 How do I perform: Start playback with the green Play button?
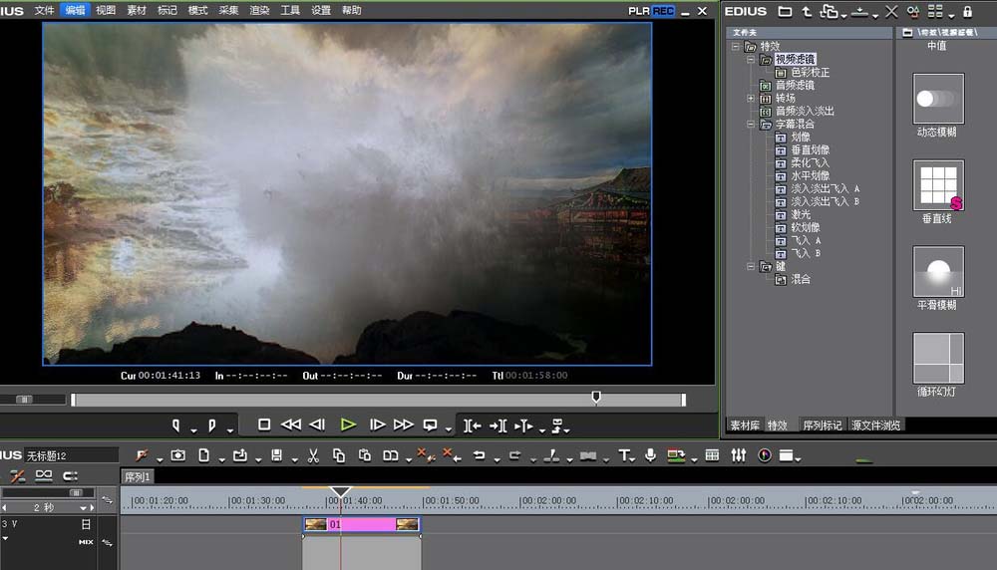(348, 426)
